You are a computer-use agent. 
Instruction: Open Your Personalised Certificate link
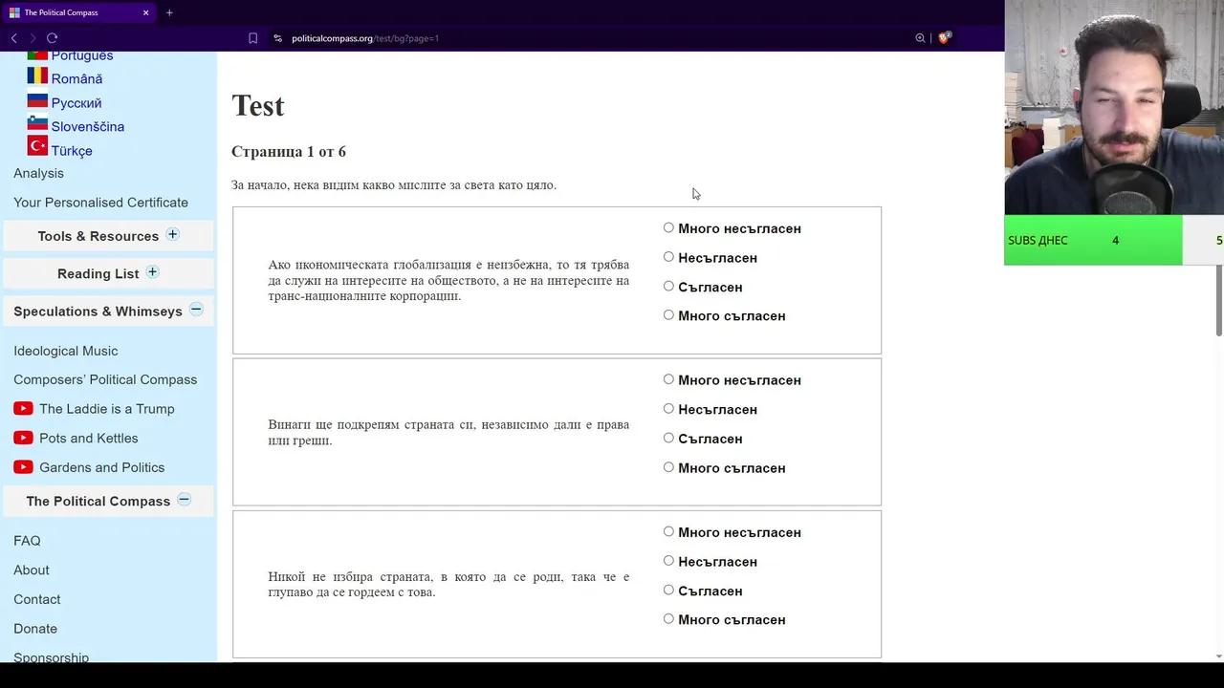[x=100, y=203]
